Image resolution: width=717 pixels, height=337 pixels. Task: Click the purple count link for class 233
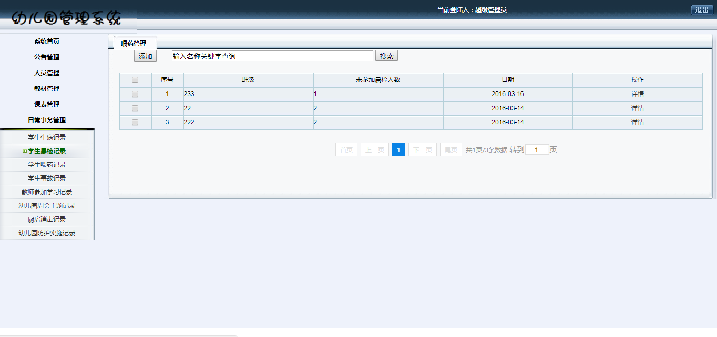tap(315, 94)
